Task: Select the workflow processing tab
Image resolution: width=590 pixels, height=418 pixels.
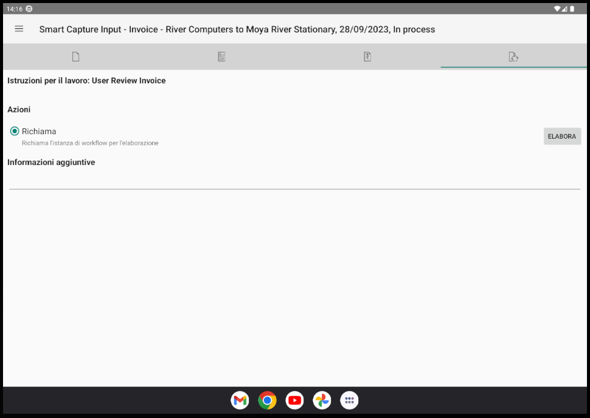Action: click(513, 57)
